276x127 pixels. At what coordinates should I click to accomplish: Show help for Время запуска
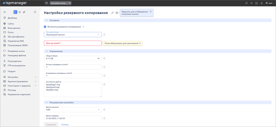[x=104, y=109]
